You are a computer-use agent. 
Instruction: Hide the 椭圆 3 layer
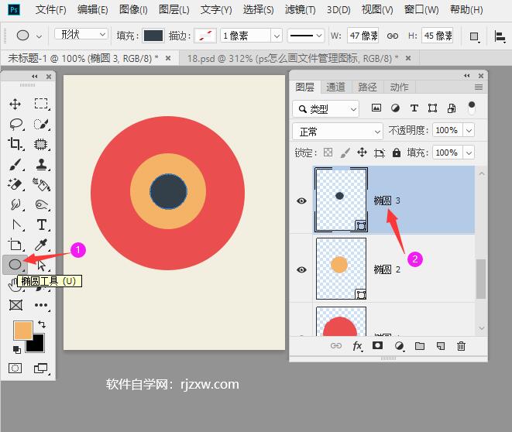point(302,201)
